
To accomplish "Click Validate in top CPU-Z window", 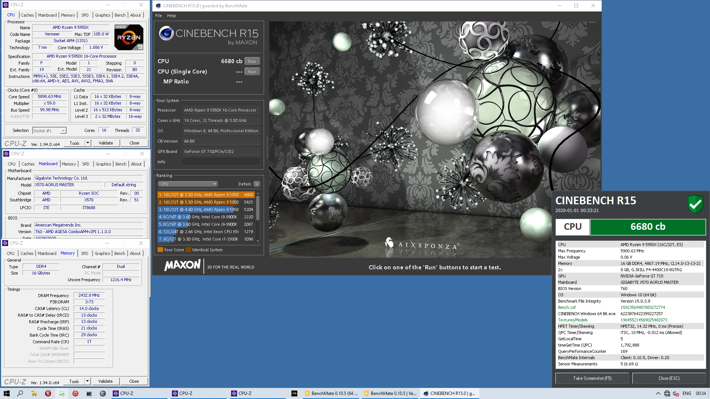I will 106,143.
